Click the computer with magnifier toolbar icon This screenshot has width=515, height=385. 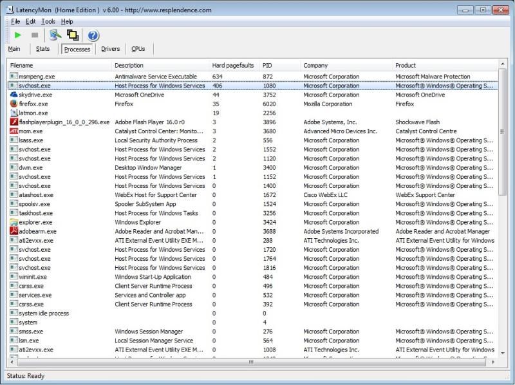[x=55, y=35]
